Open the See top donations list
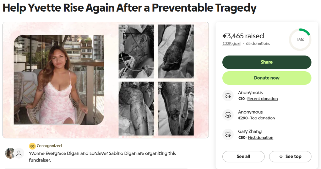The image size is (321, 169). coord(290,157)
